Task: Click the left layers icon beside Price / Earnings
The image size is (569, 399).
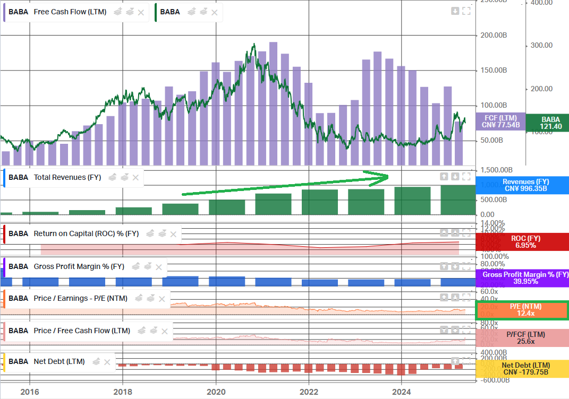Action: click(139, 299)
